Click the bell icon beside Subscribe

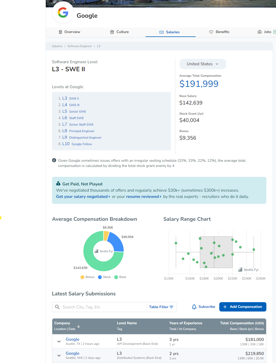pyautogui.click(x=194, y=307)
